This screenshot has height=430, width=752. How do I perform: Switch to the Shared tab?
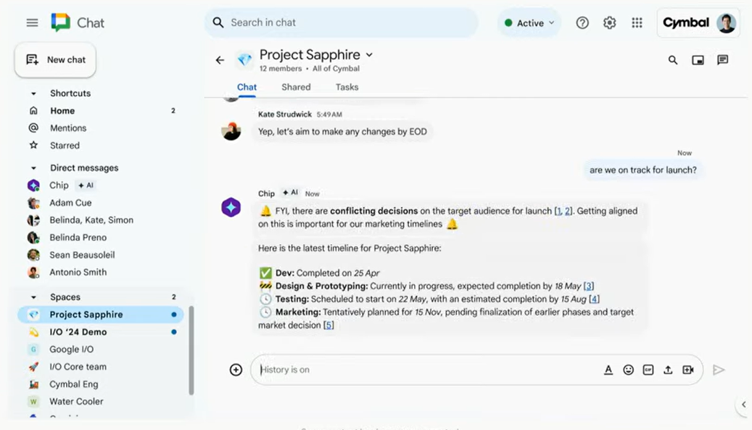(x=296, y=87)
